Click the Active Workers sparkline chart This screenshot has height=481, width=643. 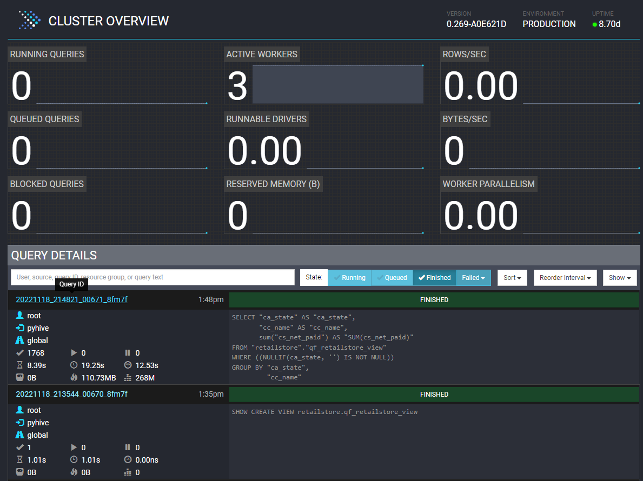click(x=338, y=84)
